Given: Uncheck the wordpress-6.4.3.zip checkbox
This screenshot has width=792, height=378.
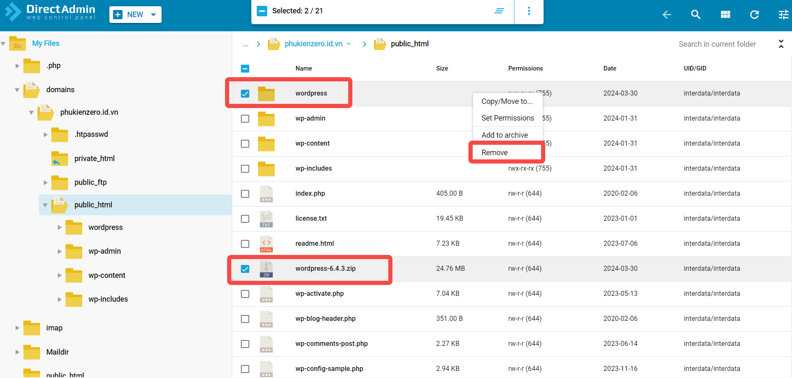Looking at the screenshot, I should tap(245, 269).
